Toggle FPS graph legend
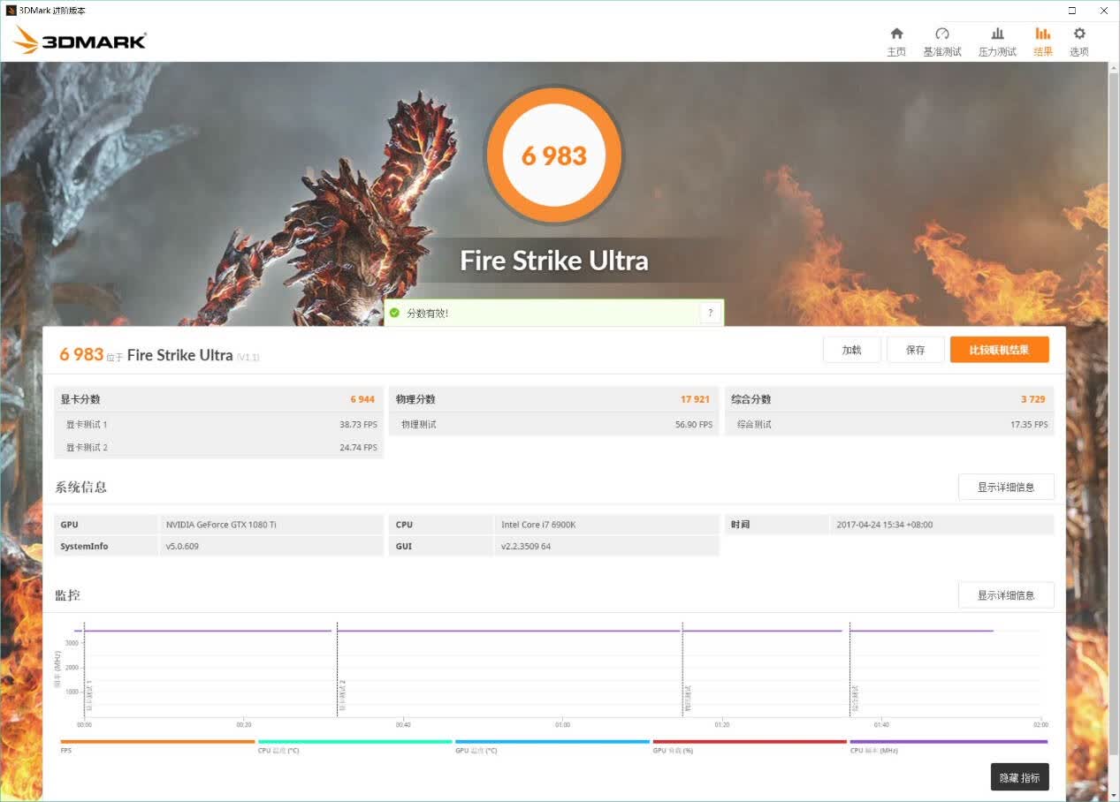Image resolution: width=1120 pixels, height=802 pixels. [x=157, y=745]
